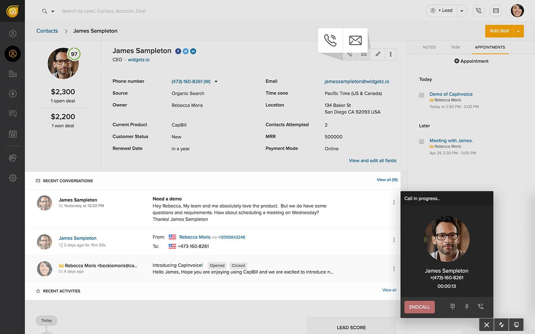Open options for the call log conversation
535x334 pixels.
[x=394, y=240]
